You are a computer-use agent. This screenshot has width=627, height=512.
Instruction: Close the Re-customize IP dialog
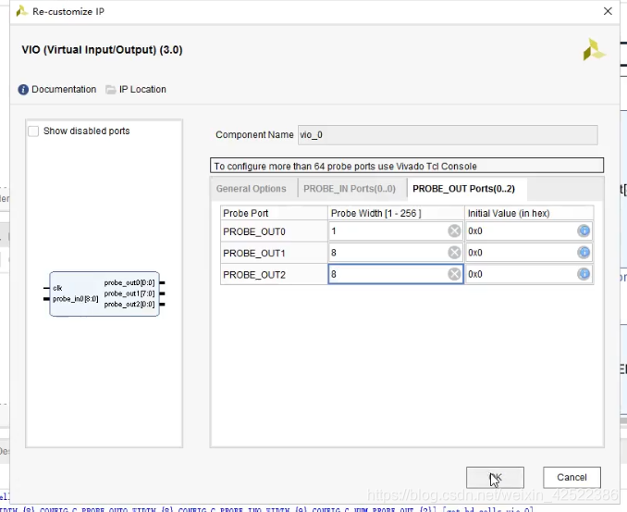(608, 11)
